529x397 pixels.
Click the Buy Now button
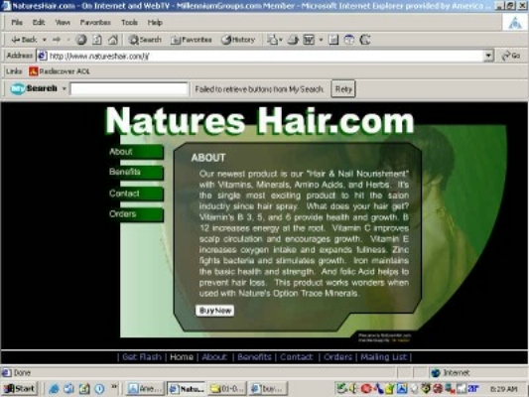point(215,311)
